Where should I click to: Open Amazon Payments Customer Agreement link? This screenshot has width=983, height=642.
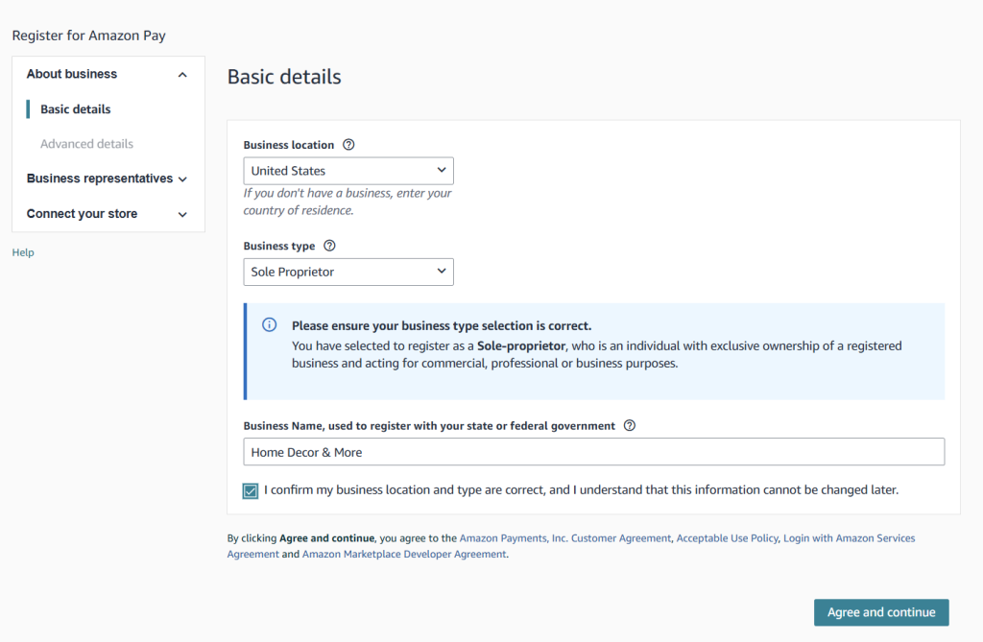564,538
